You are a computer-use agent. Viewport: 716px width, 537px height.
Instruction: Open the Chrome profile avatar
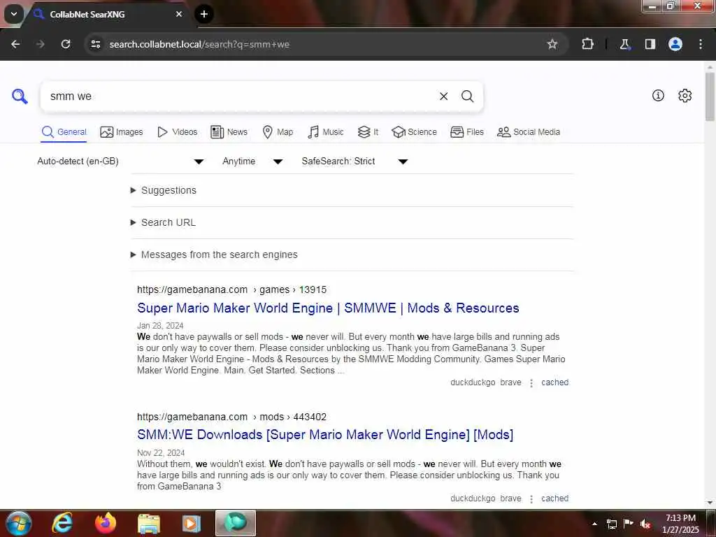[x=675, y=44]
